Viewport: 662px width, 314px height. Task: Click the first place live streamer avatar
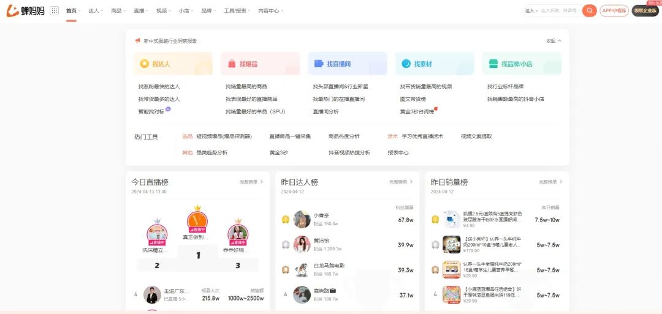[x=197, y=222]
